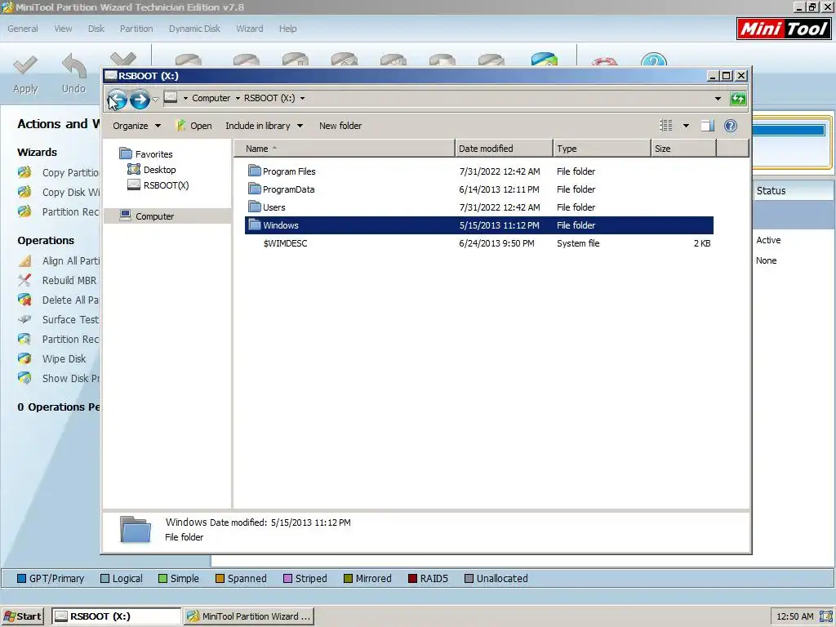Sort by Date modified column header
The image size is (836, 627).
coord(504,149)
